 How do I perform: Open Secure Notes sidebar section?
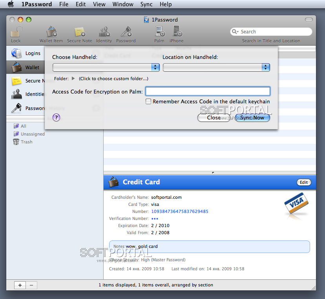(x=26, y=81)
